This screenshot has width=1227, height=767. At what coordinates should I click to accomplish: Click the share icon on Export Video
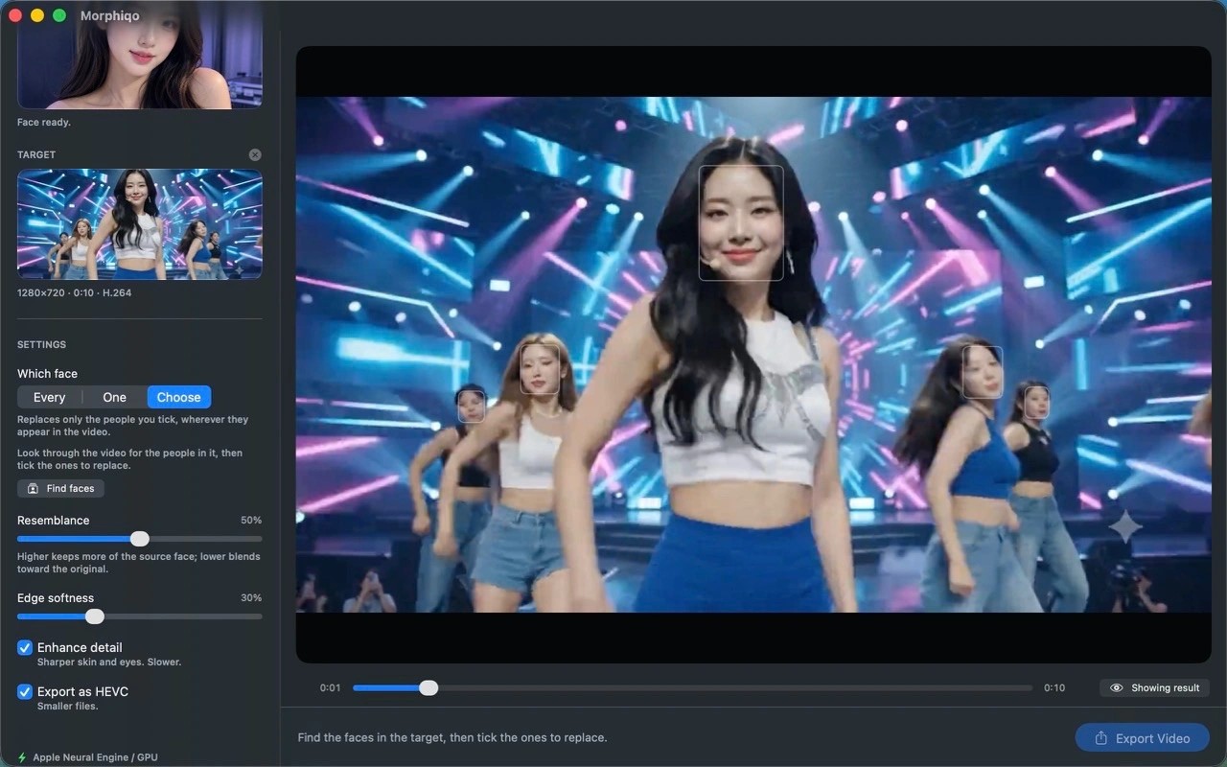1101,737
